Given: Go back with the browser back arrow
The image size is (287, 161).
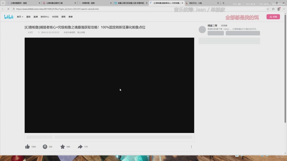Looking at the screenshot, I should click(x=3, y=9).
